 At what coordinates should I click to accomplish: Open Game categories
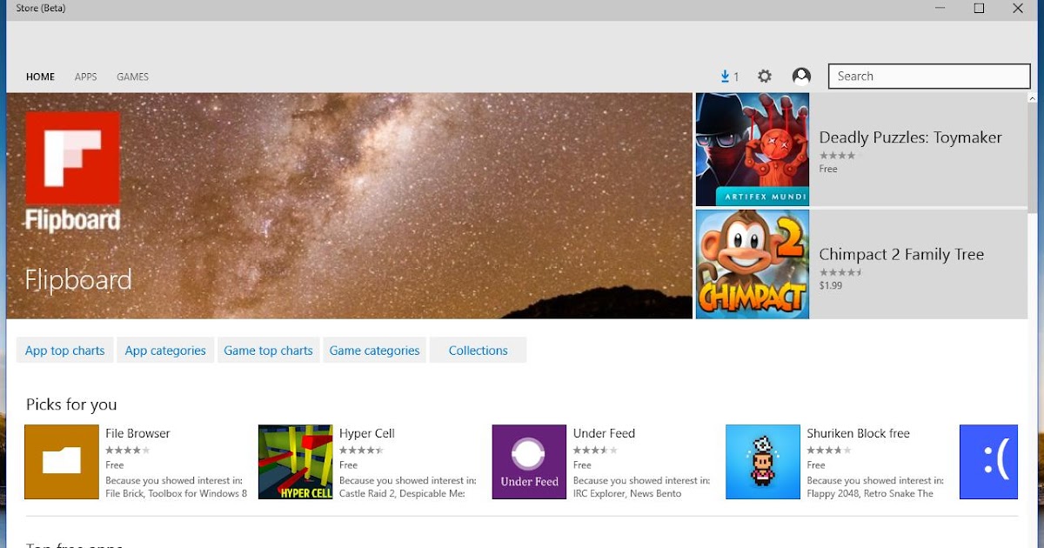374,351
